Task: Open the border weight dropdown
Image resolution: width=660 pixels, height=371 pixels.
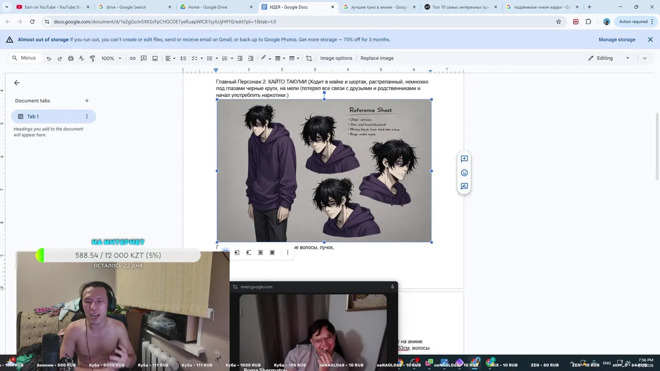Action: 279,58
